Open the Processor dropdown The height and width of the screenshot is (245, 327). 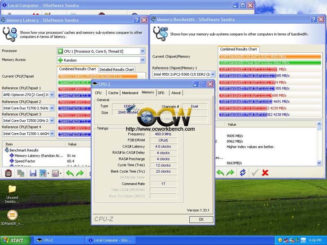click(142, 51)
